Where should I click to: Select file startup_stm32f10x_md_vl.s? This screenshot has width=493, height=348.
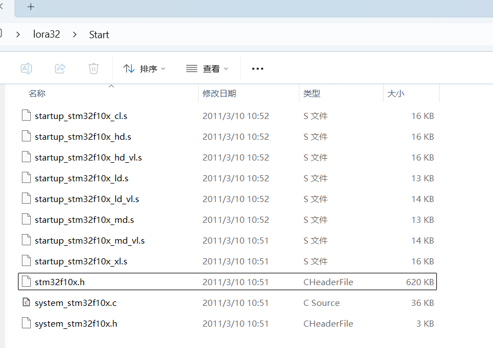[227, 240]
